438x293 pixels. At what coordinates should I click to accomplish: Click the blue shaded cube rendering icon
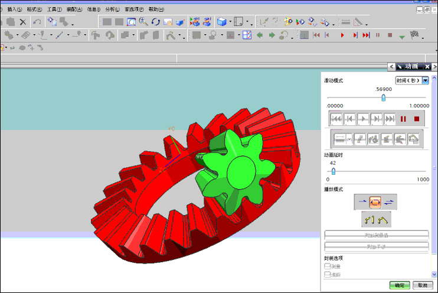(221, 22)
